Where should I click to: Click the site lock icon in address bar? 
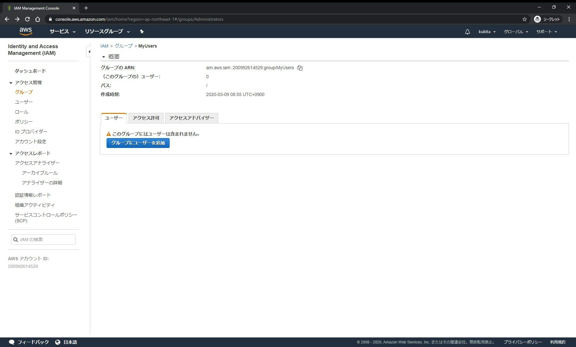[x=50, y=19]
